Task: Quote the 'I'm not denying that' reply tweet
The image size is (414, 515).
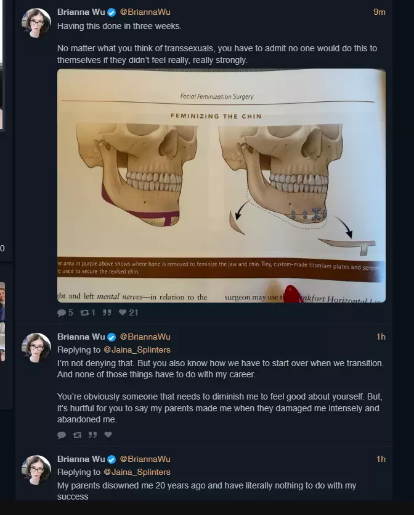Action: (x=92, y=435)
